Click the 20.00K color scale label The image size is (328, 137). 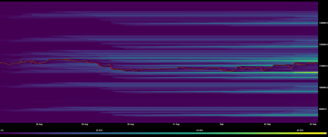point(99,130)
